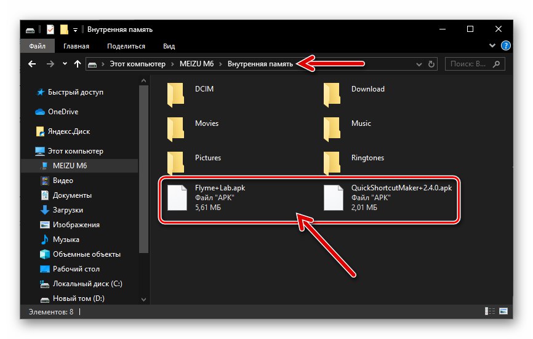The image size is (533, 339).
Task: Open Объемные объекты in navigation pane
Action: tap(87, 254)
